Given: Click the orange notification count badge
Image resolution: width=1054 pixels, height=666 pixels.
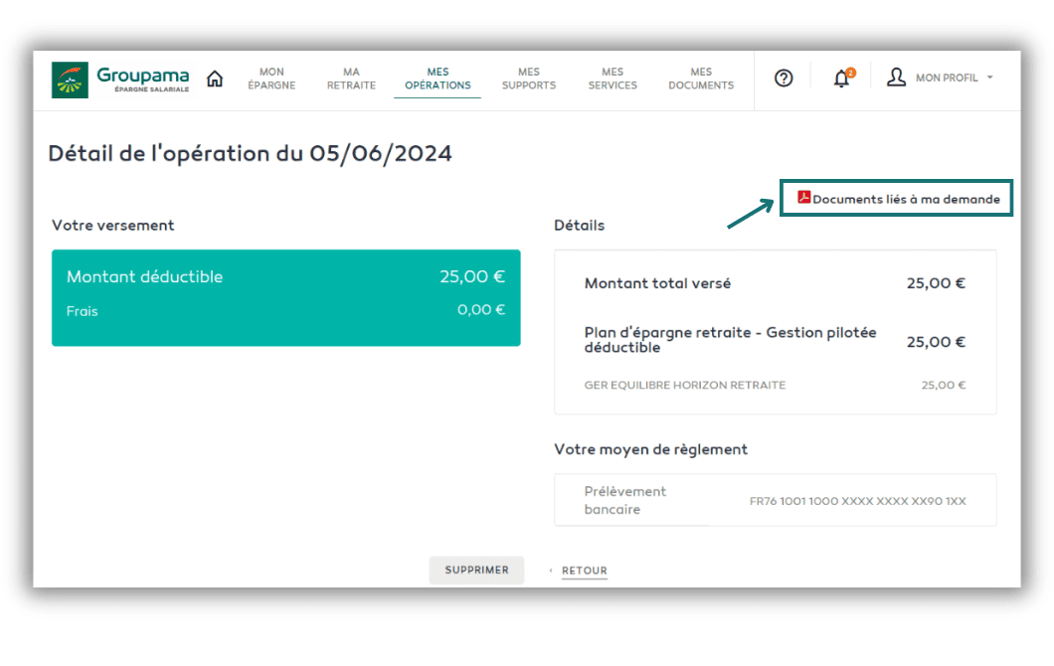Looking at the screenshot, I should point(850,72).
